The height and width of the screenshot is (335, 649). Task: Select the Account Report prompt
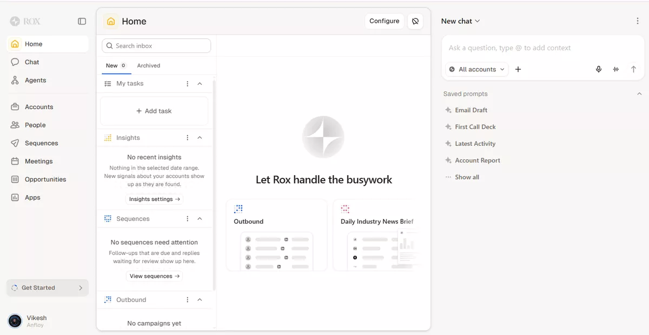coord(472,160)
